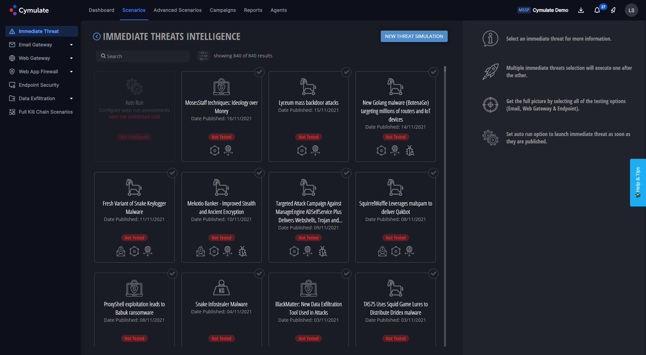Check the SquirrelWaffle Qakbot card selector
Image resolution: width=646 pixels, height=355 pixels.
click(x=433, y=173)
